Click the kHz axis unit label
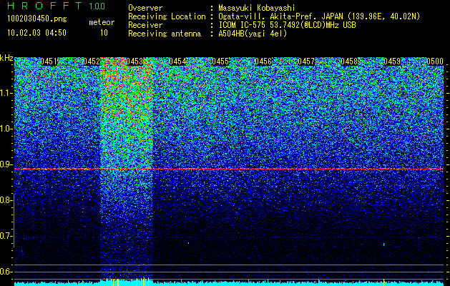The image size is (450, 286). click(x=6, y=58)
